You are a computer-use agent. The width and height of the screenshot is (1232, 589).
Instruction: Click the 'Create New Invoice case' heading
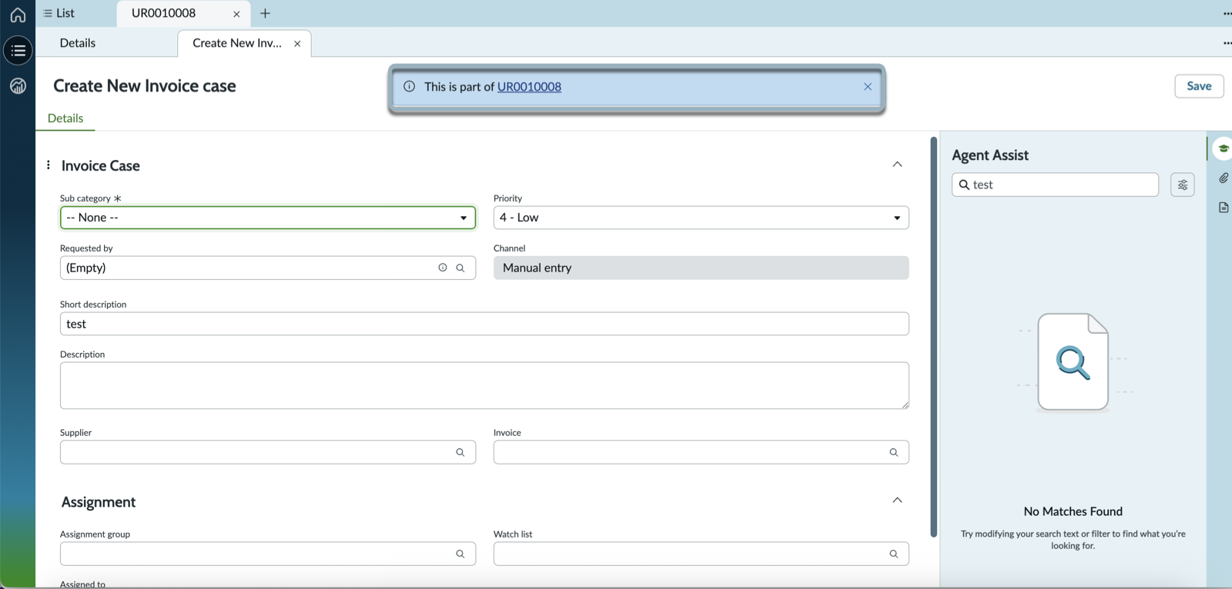pyautogui.click(x=145, y=86)
